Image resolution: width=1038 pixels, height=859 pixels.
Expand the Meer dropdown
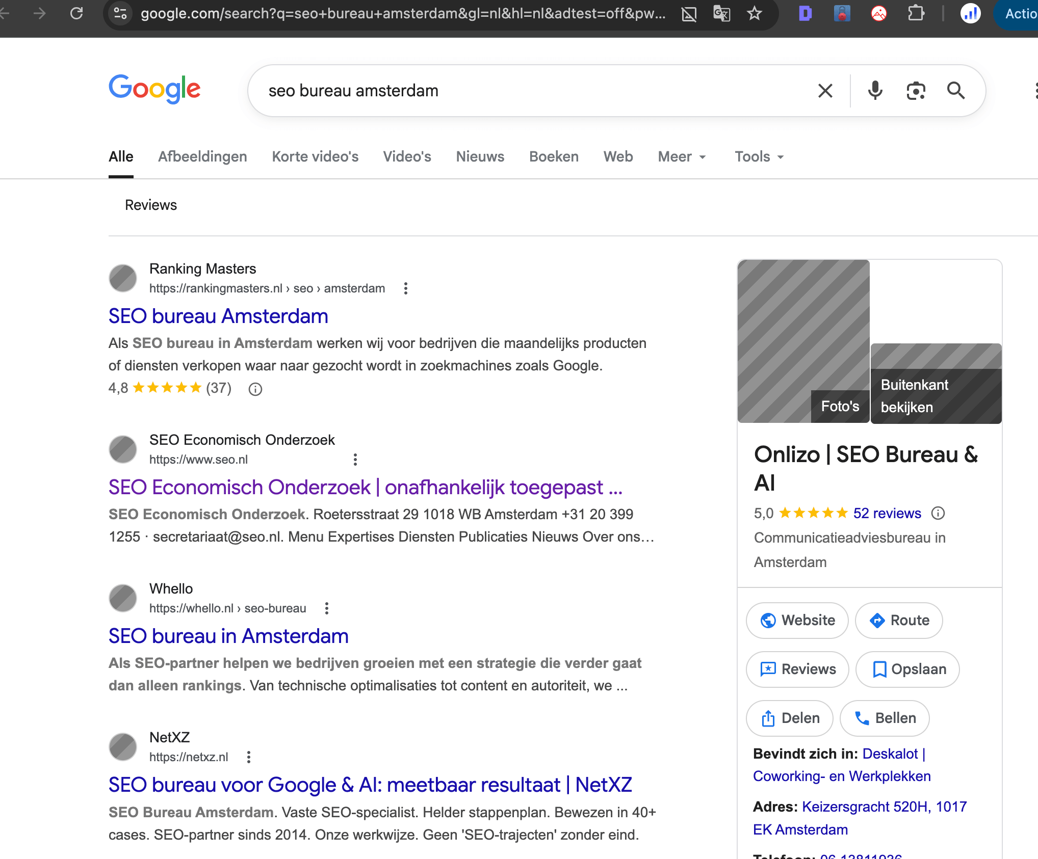[682, 157]
